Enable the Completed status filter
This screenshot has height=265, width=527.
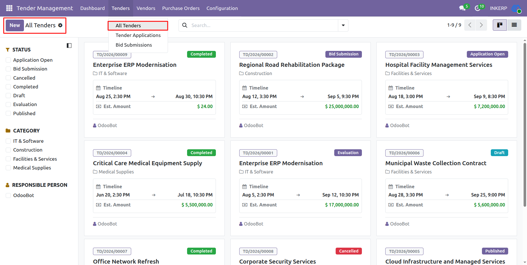coord(8,87)
